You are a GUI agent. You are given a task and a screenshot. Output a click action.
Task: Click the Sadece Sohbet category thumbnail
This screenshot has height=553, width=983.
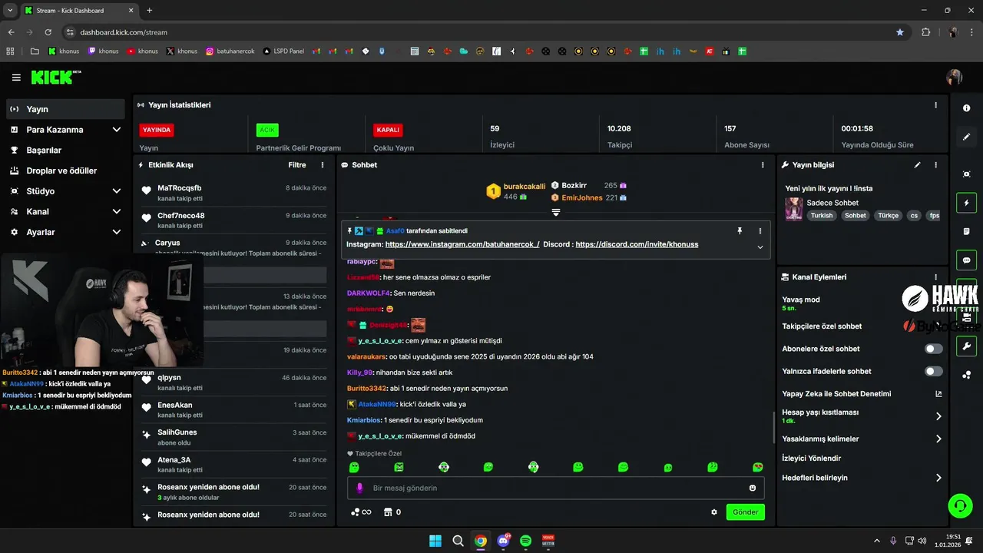tap(794, 208)
